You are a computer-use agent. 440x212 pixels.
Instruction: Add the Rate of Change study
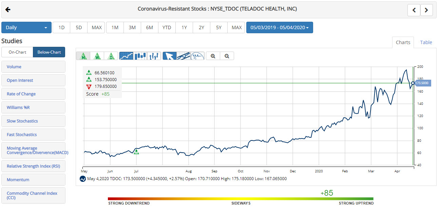33,94
